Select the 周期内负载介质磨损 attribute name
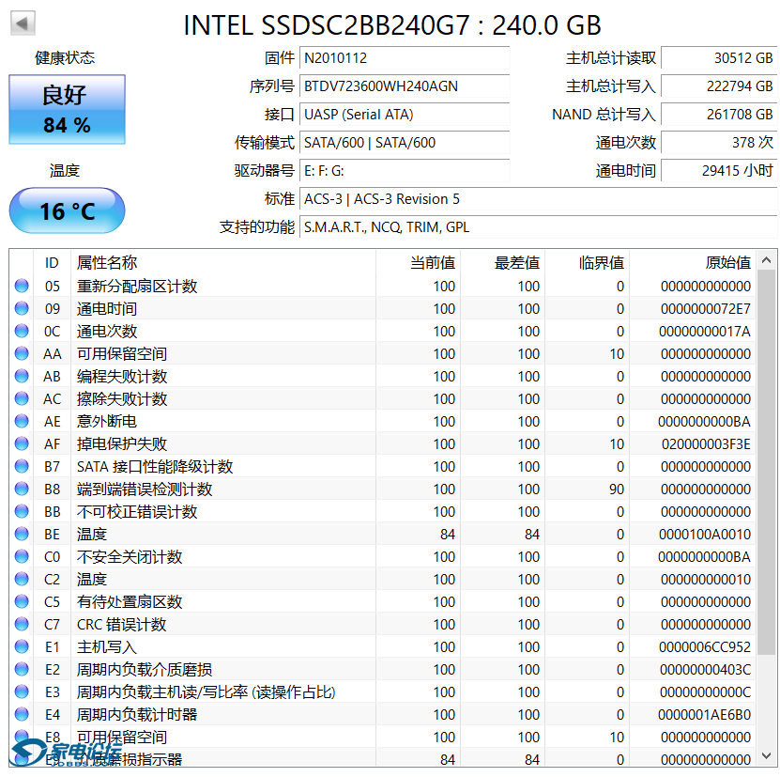The image size is (780, 777). point(145,670)
